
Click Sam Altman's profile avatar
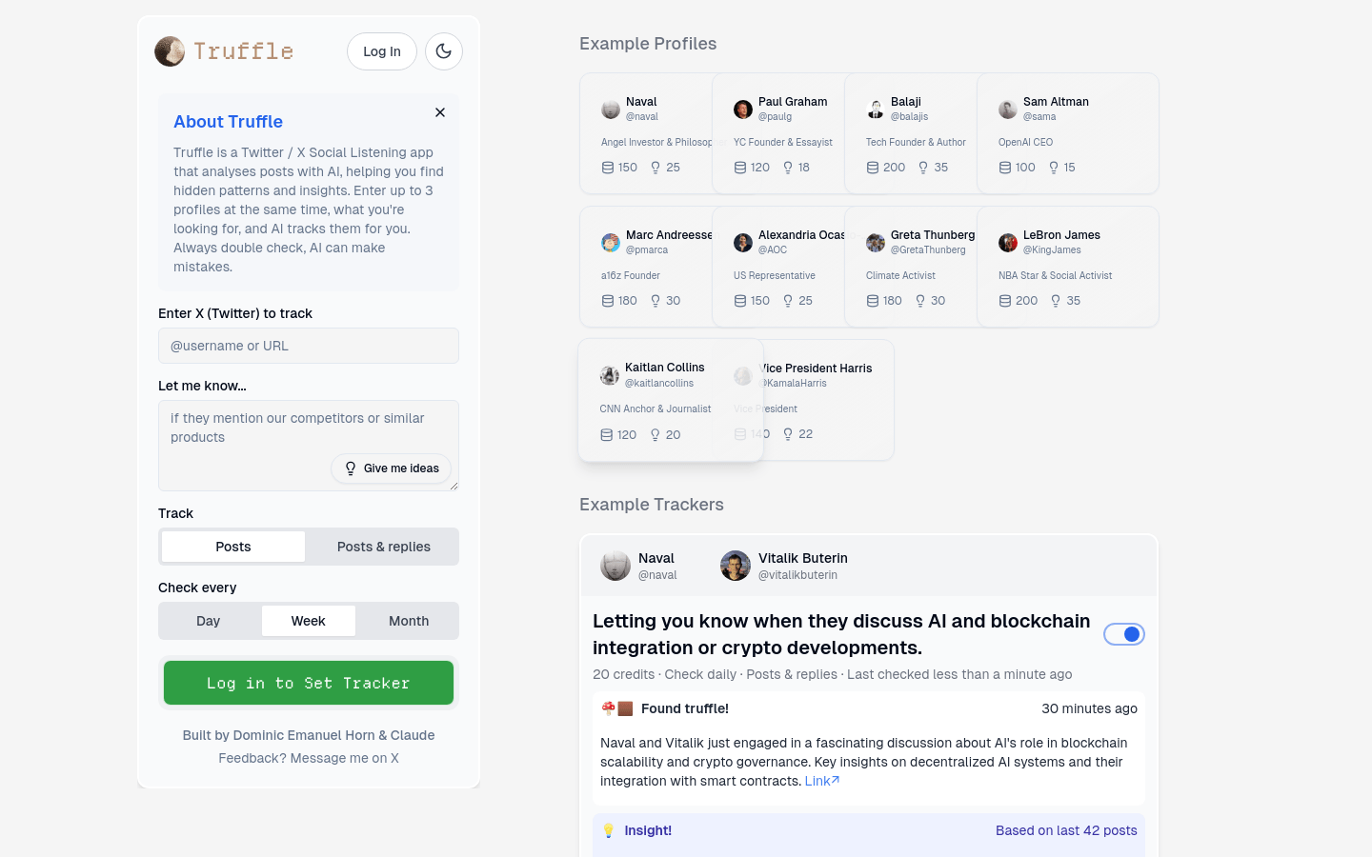tap(1008, 110)
